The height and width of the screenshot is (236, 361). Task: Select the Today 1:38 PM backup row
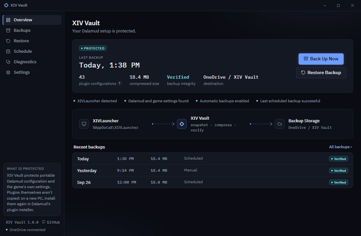(x=213, y=159)
